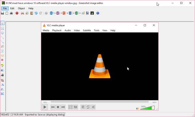Select the speech bubble tool
The height and width of the screenshot is (117, 195).
[x=2, y=56]
